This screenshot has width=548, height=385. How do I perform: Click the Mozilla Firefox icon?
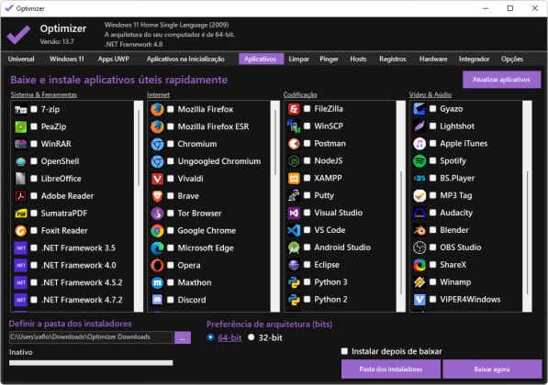(157, 110)
